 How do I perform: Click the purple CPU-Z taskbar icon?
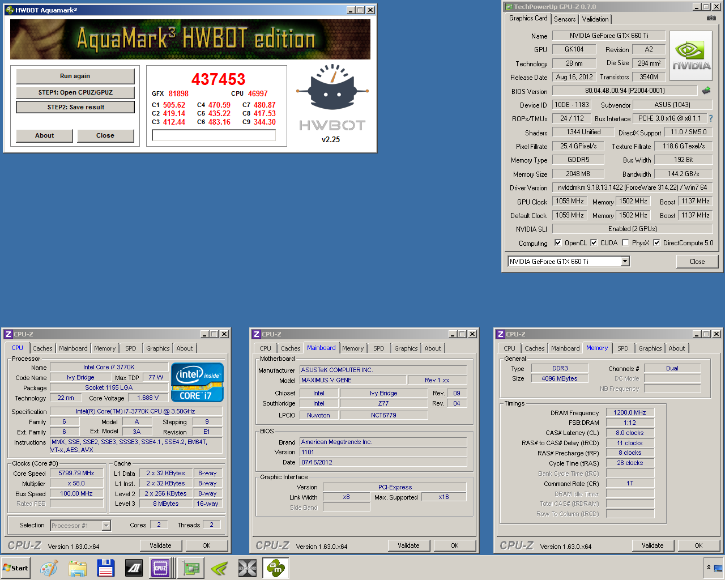160,568
